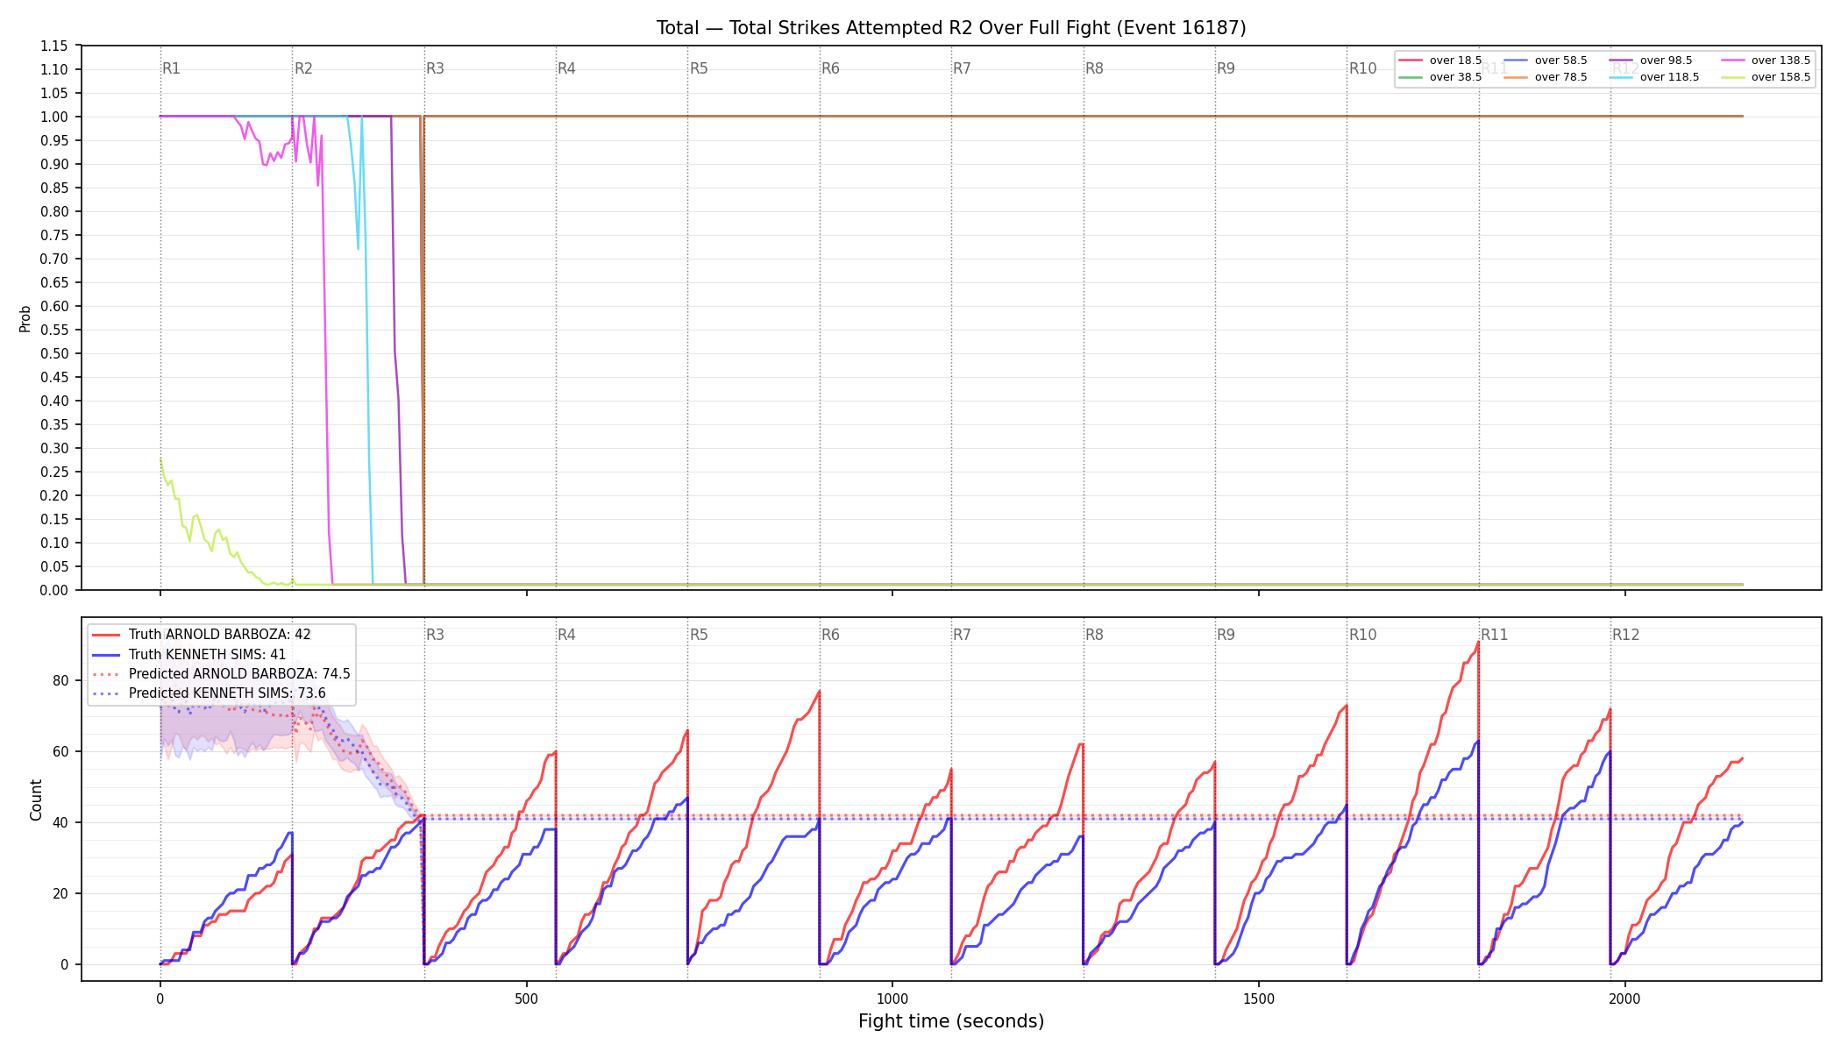Viewport: 1841px width, 1052px height.
Task: Select the 'over 158.5' legend entry
Action: pos(1766,77)
